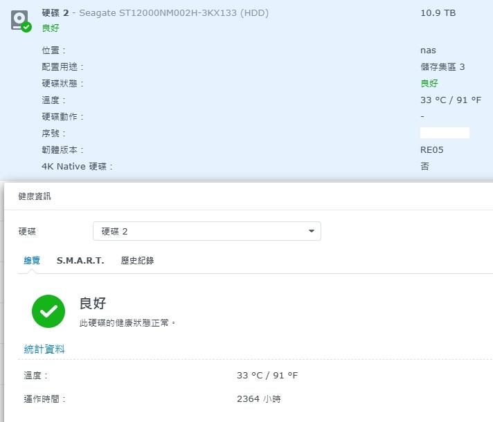Switch to the 總覽 tab

pyautogui.click(x=32, y=261)
